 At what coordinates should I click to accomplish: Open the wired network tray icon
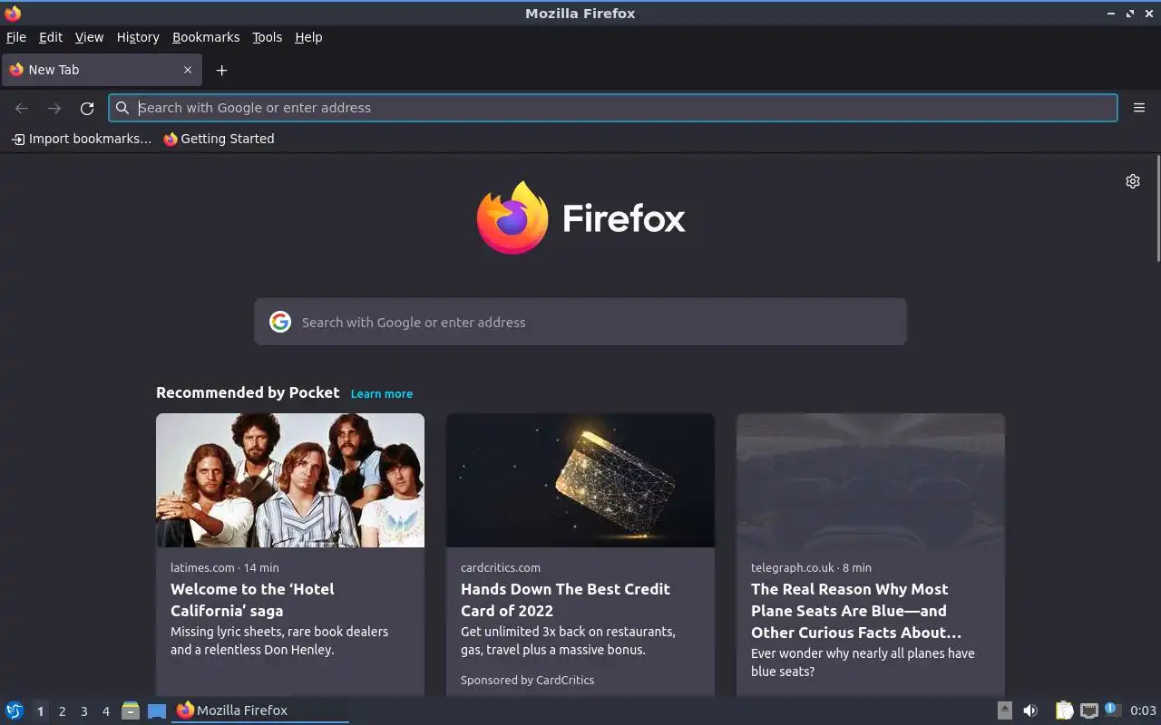[x=1089, y=710]
